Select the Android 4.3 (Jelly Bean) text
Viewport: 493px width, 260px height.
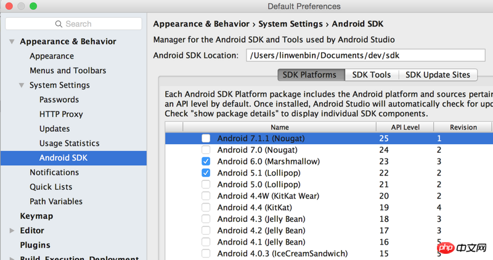coord(261,219)
